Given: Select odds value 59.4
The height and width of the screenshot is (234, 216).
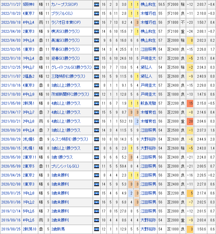Looking at the screenshot, I should 123,166.
